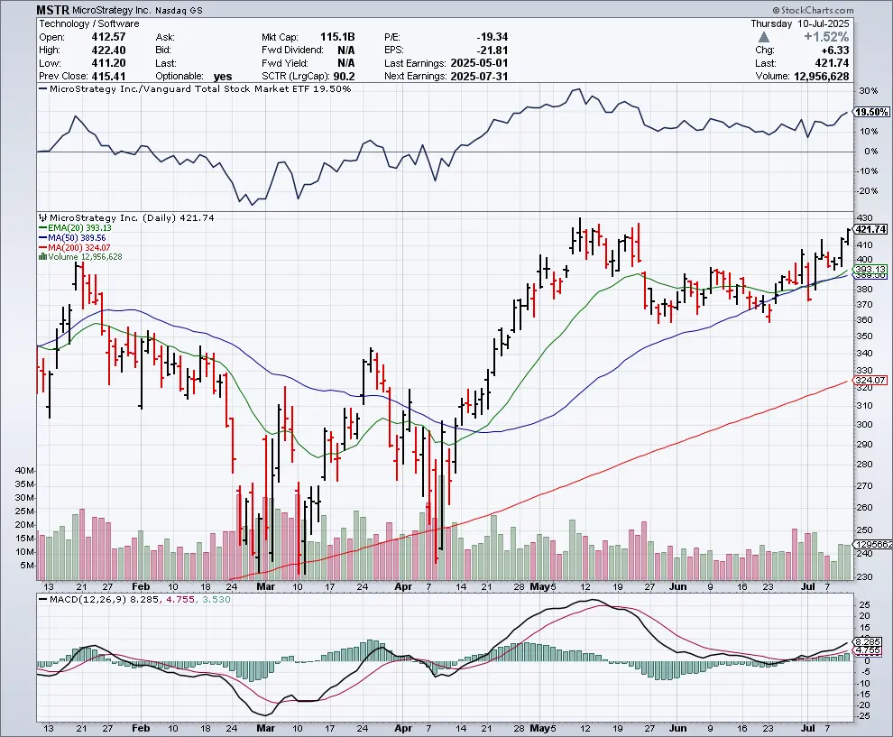Click the 324.07 flag on the price axis

click(x=870, y=380)
